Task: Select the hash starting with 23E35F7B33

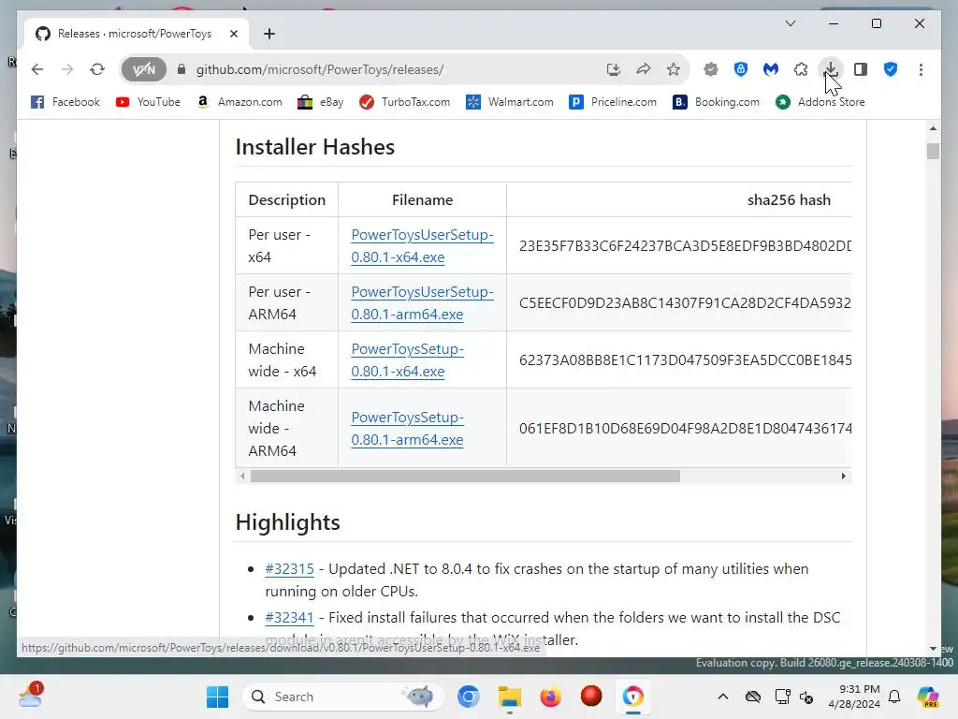Action: (685, 246)
